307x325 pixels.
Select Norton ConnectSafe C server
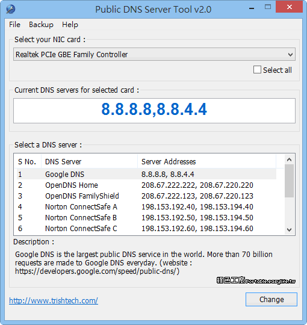pyautogui.click(x=146, y=229)
